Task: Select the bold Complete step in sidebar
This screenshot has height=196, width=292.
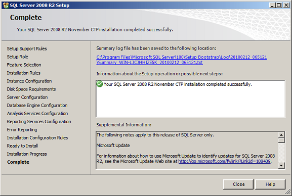Action: click(18, 162)
